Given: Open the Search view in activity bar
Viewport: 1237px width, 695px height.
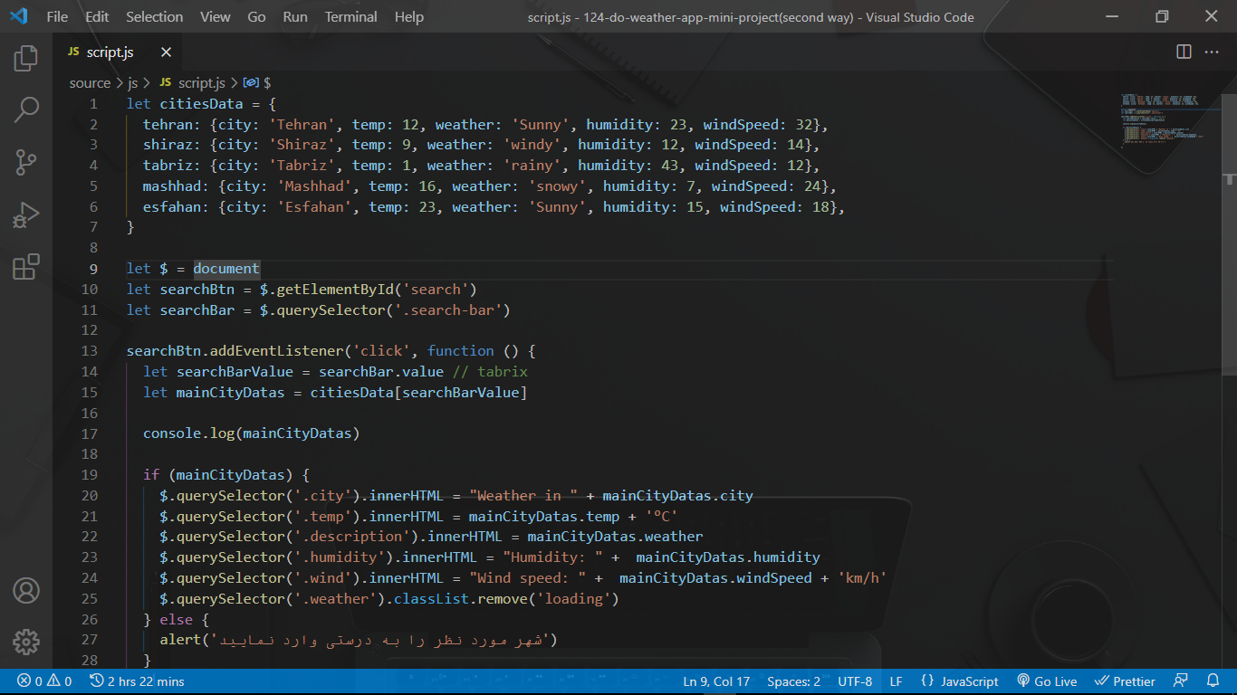Looking at the screenshot, I should 26,110.
